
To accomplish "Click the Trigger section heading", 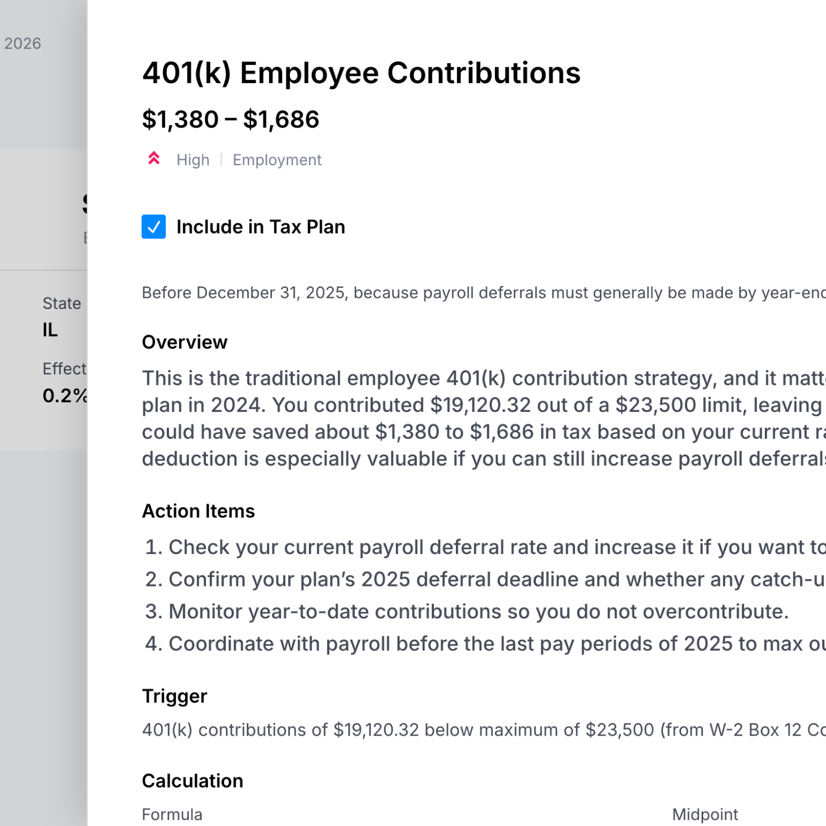I will (x=175, y=696).
